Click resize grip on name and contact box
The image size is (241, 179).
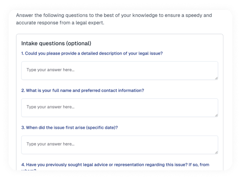click(x=216, y=115)
